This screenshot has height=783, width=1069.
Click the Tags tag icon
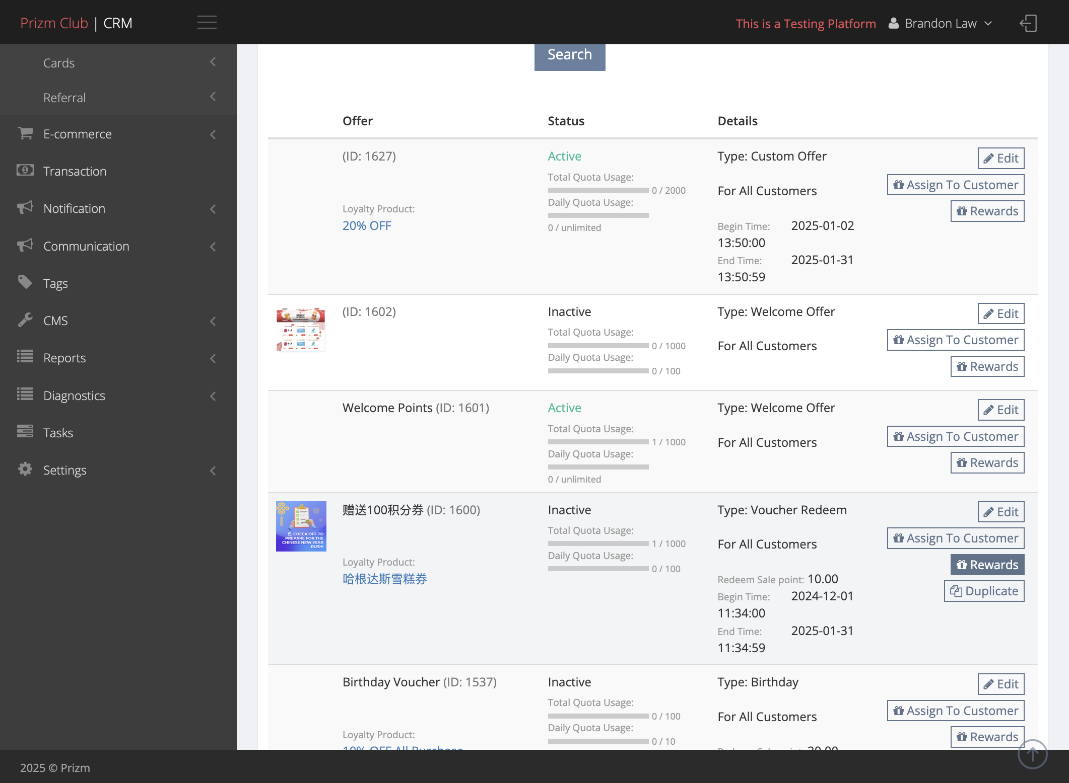25,282
